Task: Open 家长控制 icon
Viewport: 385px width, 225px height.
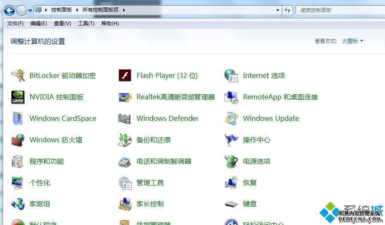Action: pos(125,204)
